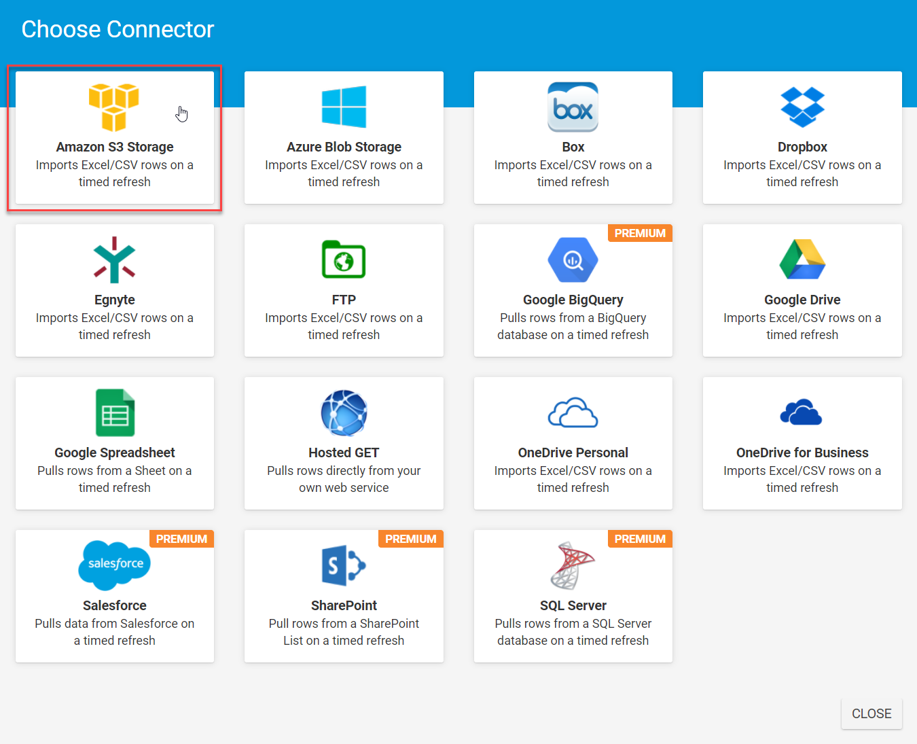917x744 pixels.
Task: Select the FTP connector title
Action: tap(344, 300)
